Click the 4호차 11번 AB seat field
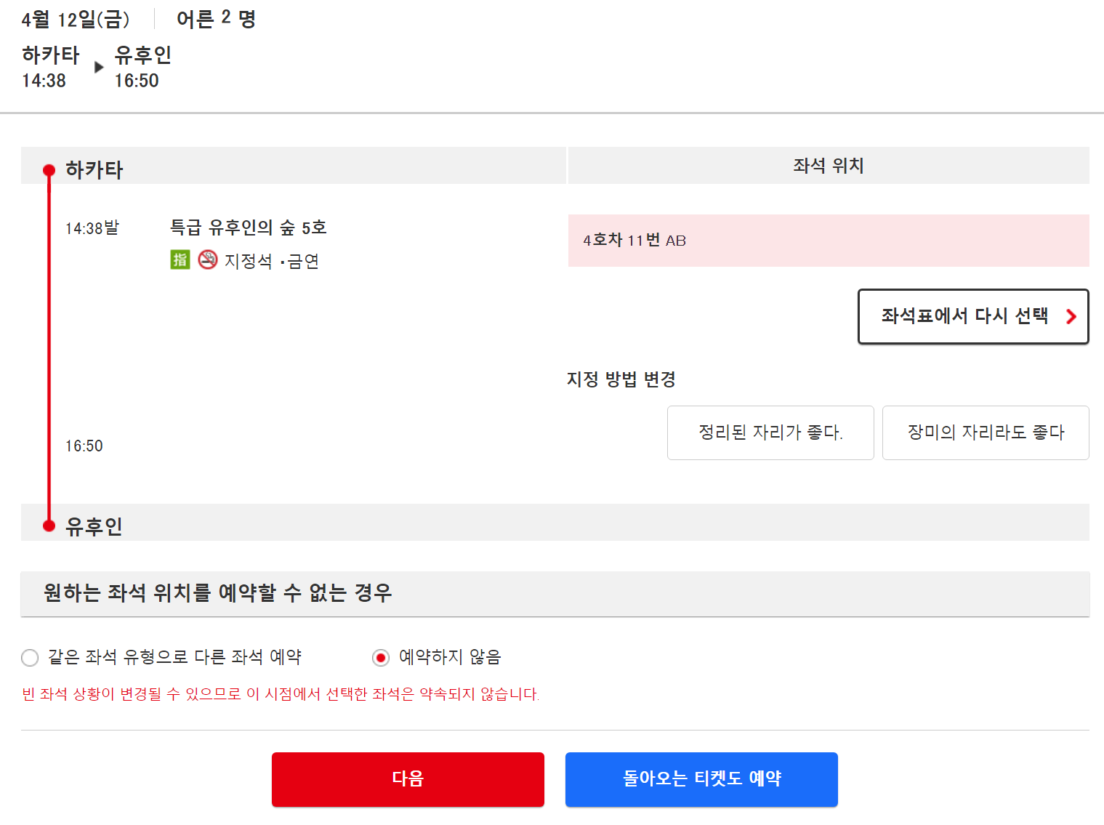1104x825 pixels. tap(829, 241)
